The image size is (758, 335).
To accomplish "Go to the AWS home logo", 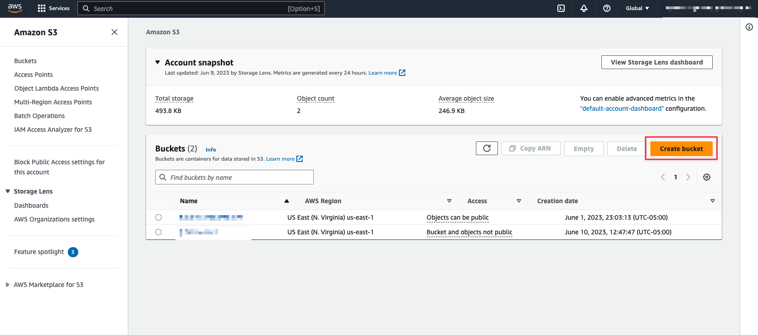I will pyautogui.click(x=15, y=8).
